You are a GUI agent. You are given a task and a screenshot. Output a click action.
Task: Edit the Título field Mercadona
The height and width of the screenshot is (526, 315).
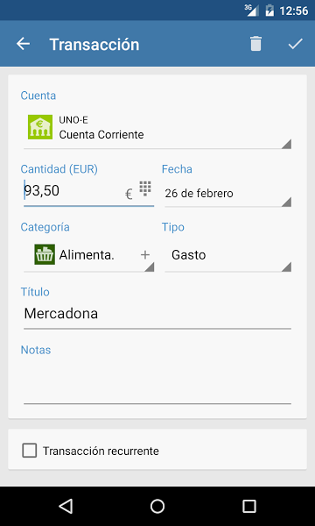click(x=157, y=315)
